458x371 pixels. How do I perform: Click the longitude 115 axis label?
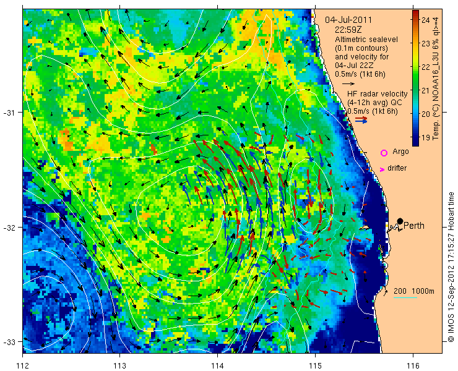coord(315,365)
